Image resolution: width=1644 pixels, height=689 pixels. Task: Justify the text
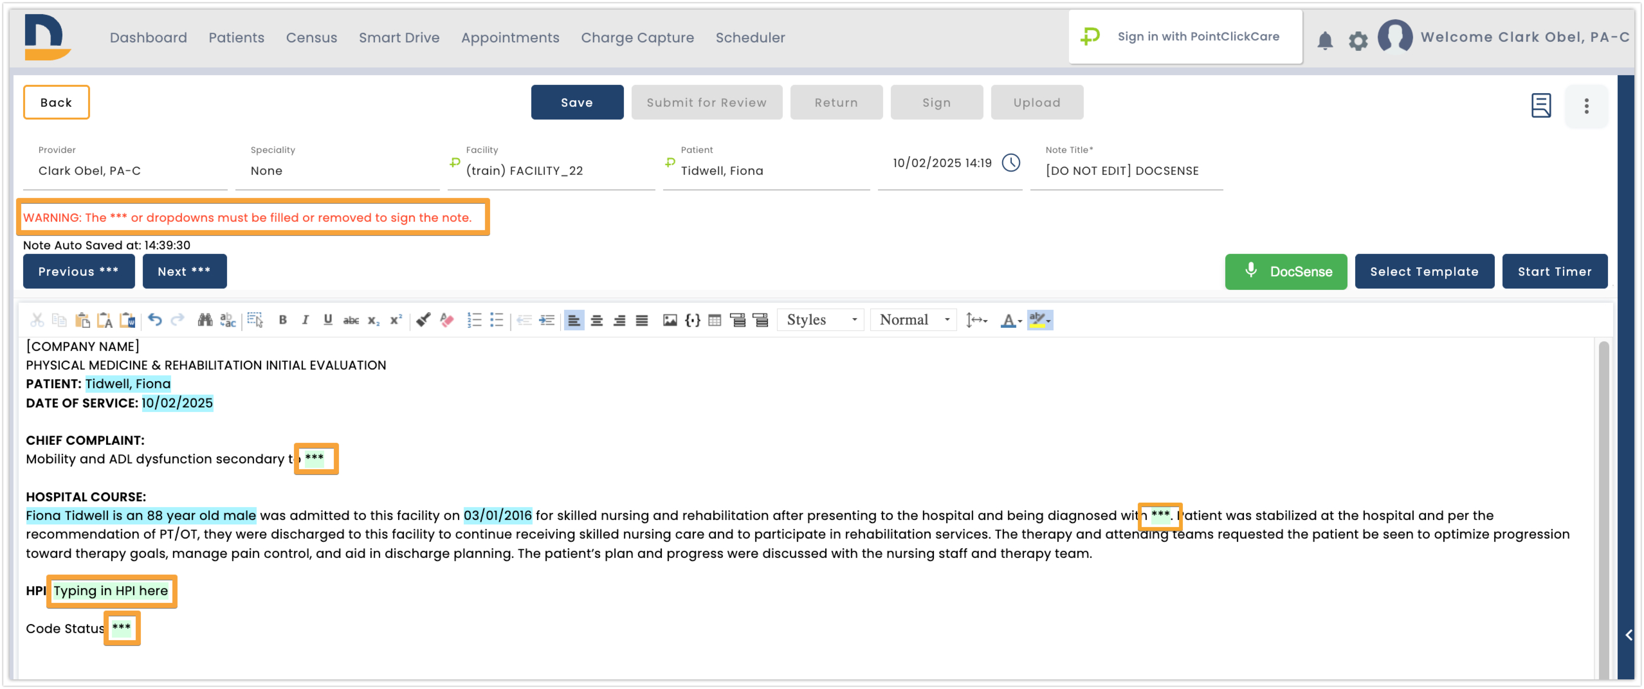coord(642,320)
